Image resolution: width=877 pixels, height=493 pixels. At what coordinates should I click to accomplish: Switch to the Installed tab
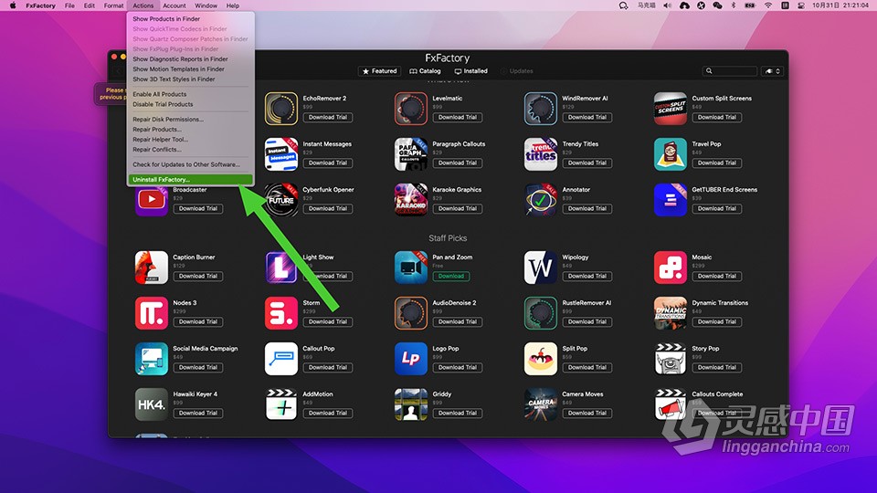click(x=471, y=71)
